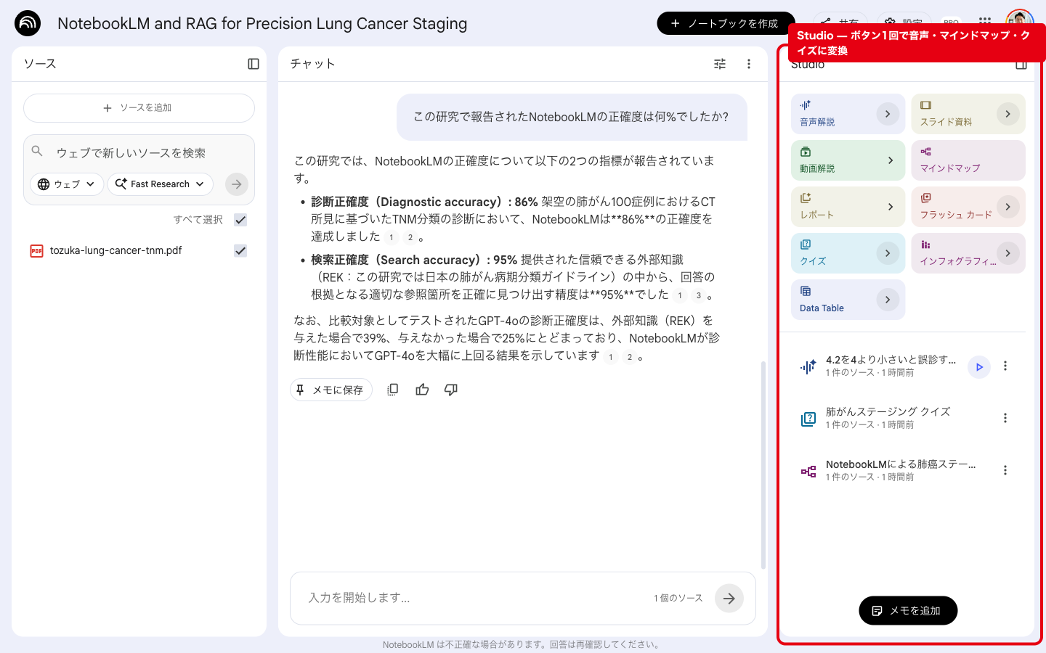Open the user account avatar
1046x653 pixels.
point(1019,21)
